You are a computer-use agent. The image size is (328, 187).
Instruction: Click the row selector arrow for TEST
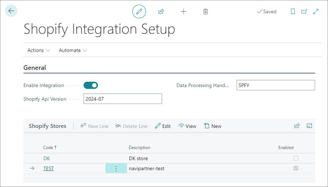32,168
